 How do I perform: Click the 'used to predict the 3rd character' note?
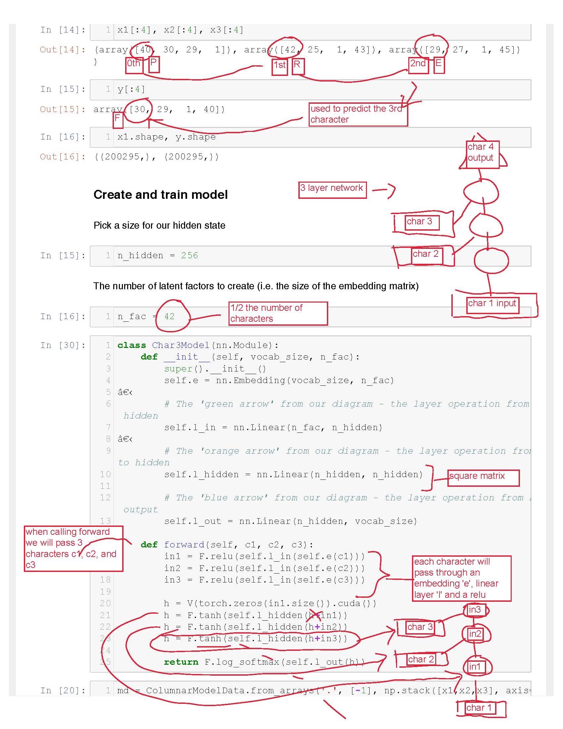click(358, 114)
